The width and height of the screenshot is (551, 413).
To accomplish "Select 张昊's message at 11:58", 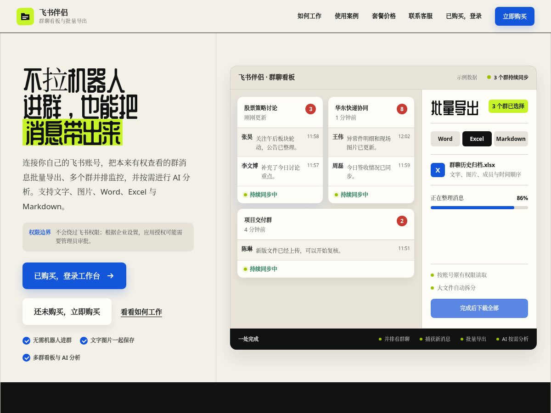I will (280, 142).
